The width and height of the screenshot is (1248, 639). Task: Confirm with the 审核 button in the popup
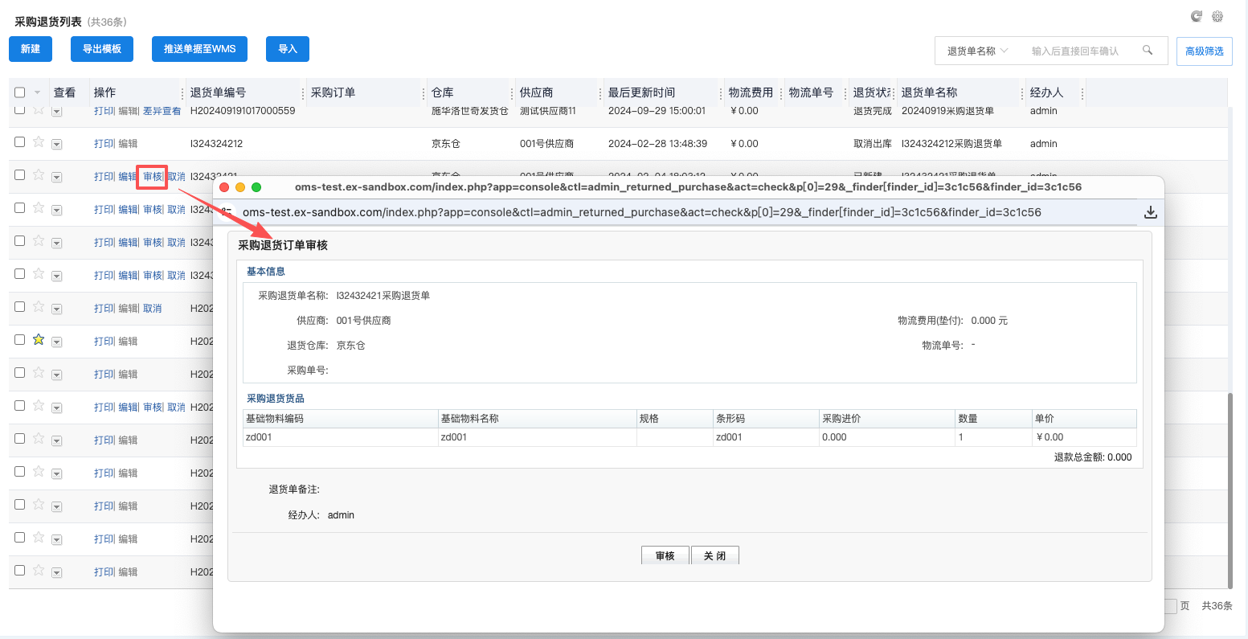point(665,555)
